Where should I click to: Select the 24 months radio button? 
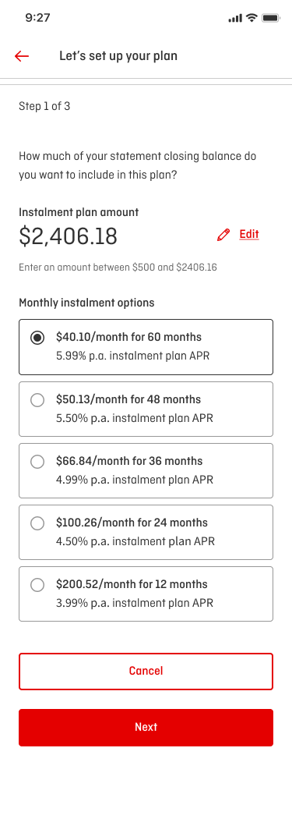coord(37,523)
